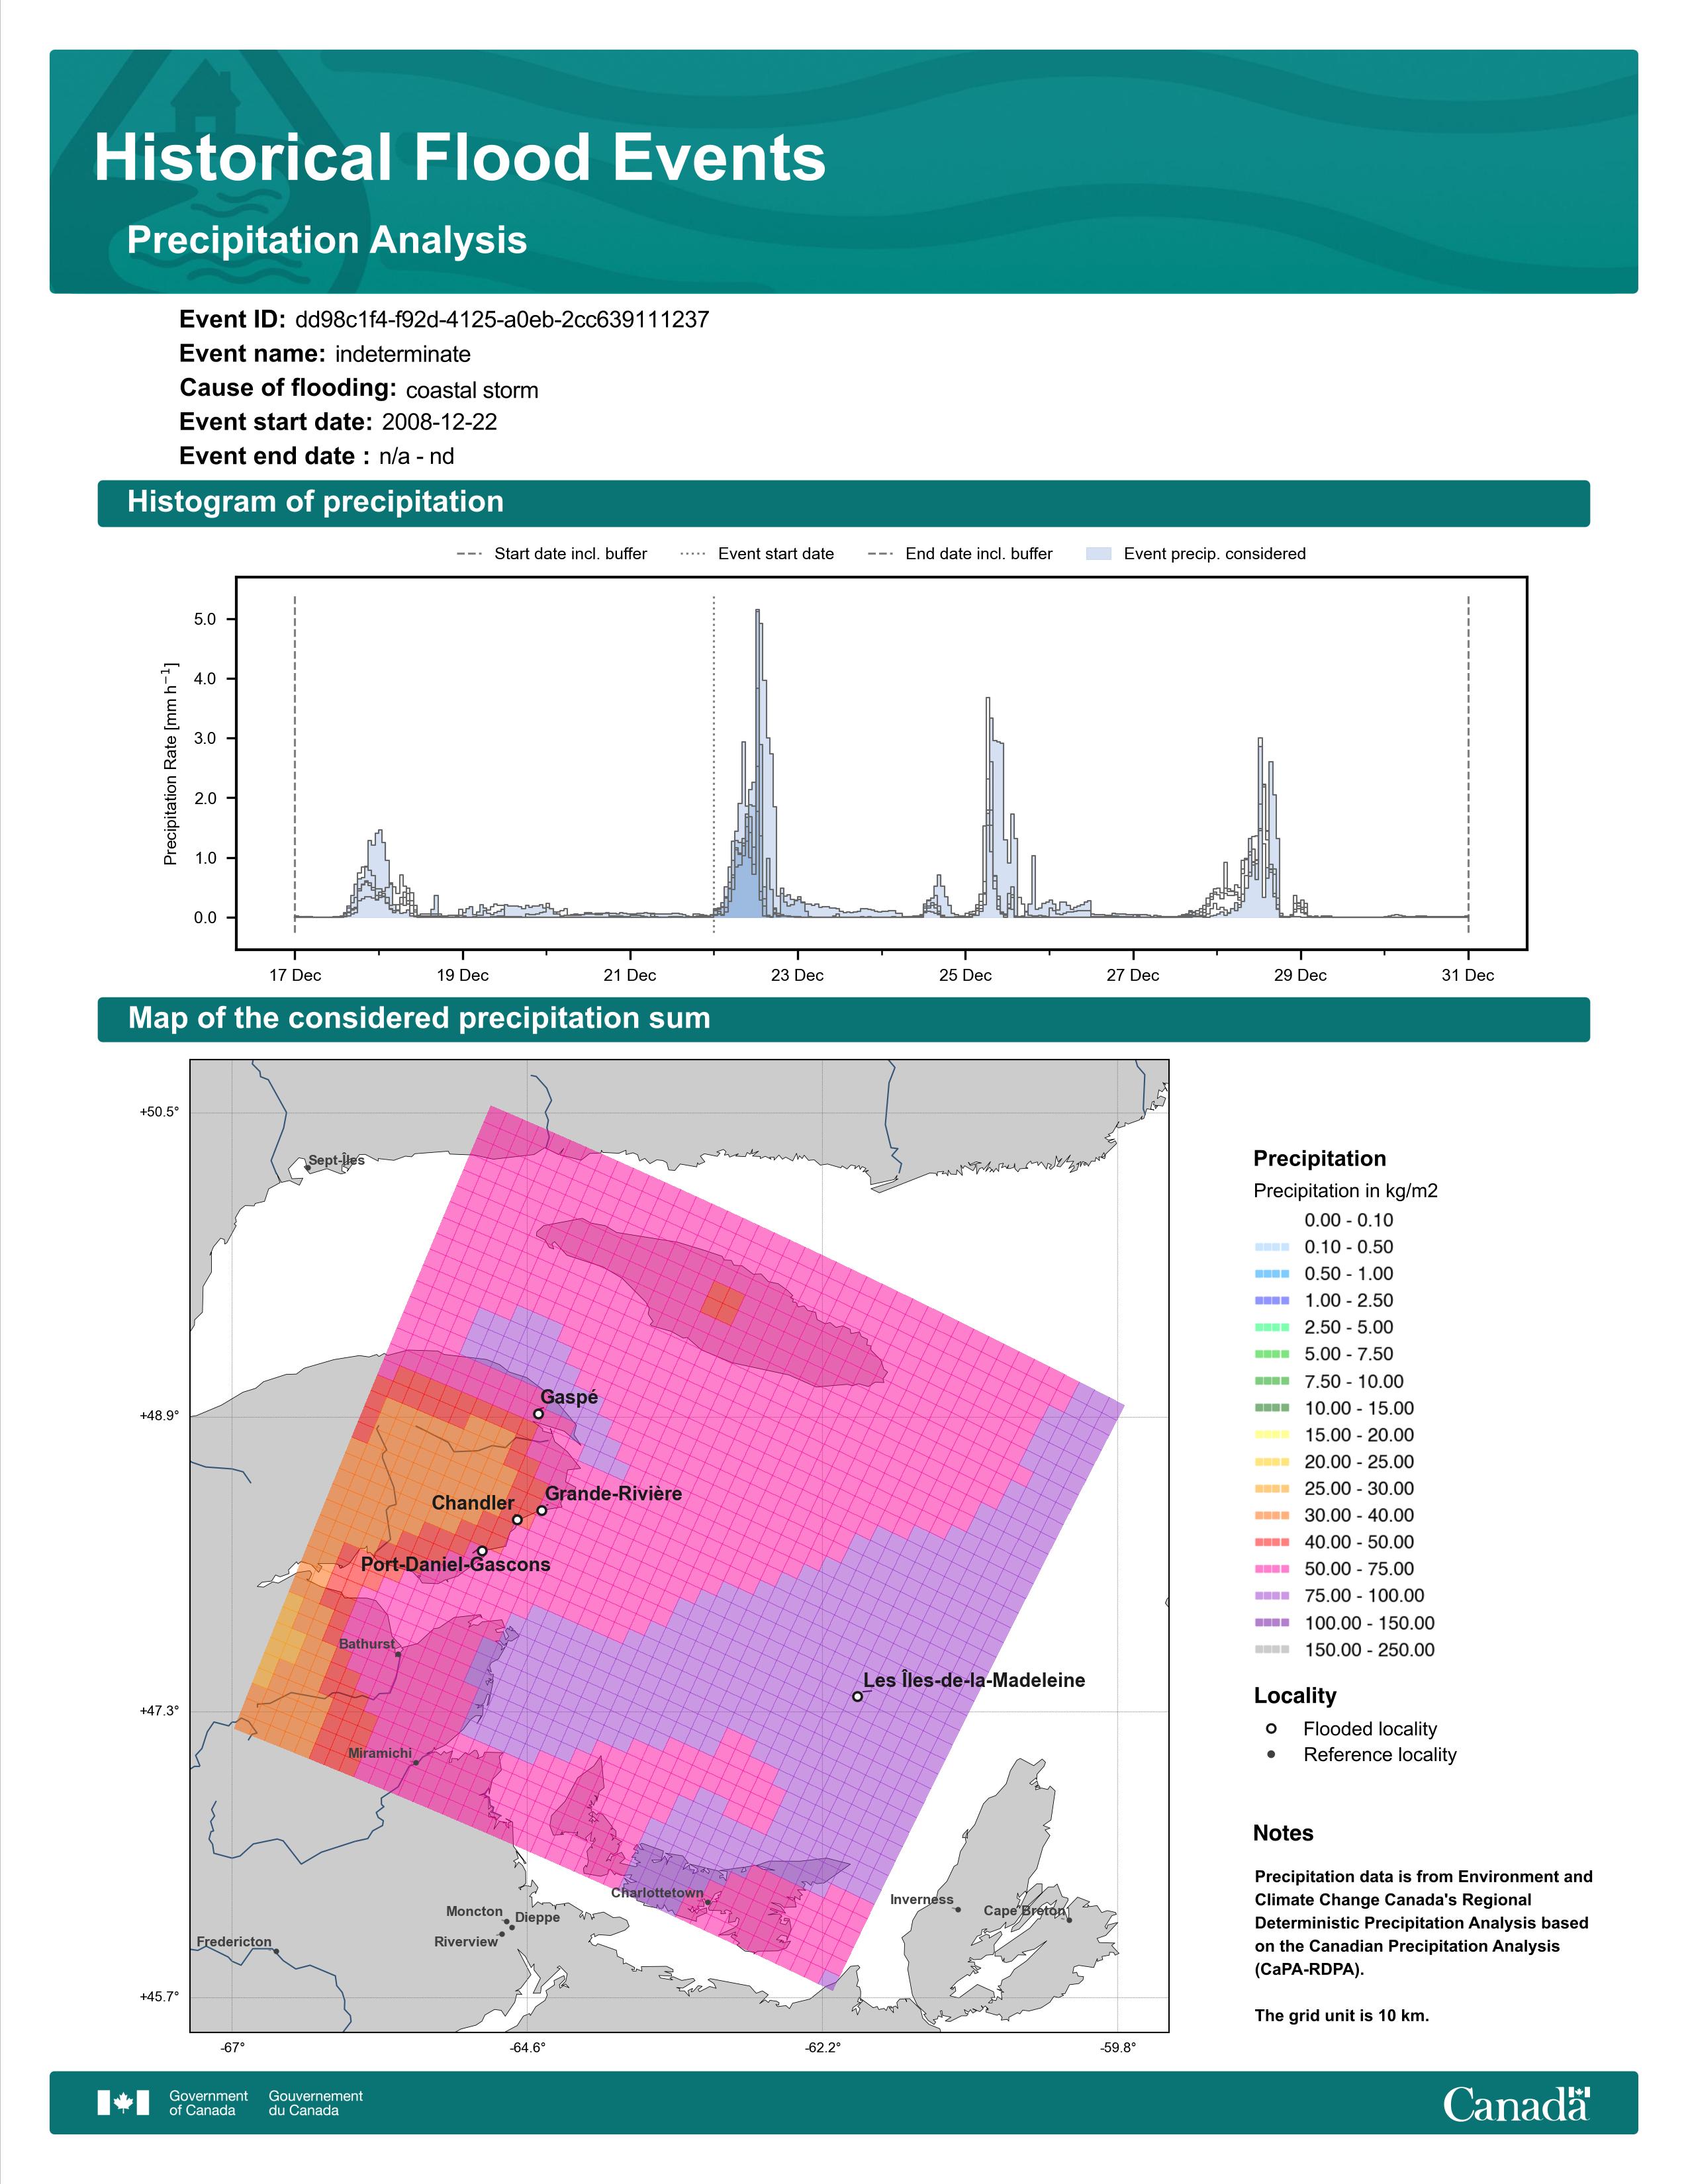
Task: Click the '31 Dec' axis tick label
Action: (1468, 975)
